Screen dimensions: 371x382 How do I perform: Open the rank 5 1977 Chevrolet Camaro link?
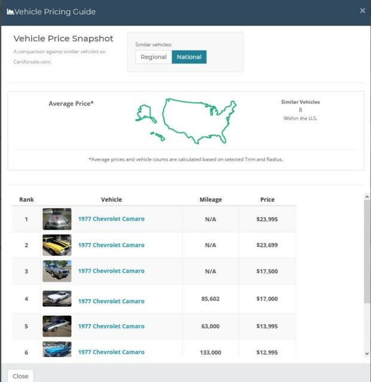coord(111,326)
